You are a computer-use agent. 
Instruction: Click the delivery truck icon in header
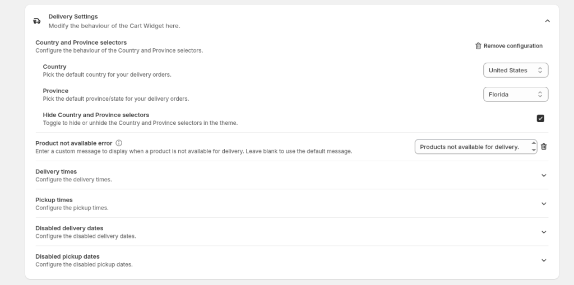37,21
